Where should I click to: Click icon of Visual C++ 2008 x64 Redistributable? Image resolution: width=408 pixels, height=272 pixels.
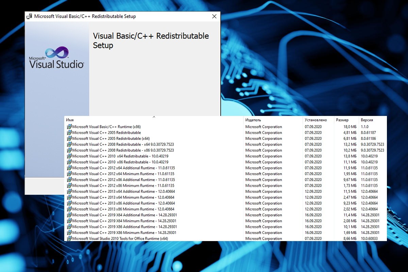click(69, 144)
